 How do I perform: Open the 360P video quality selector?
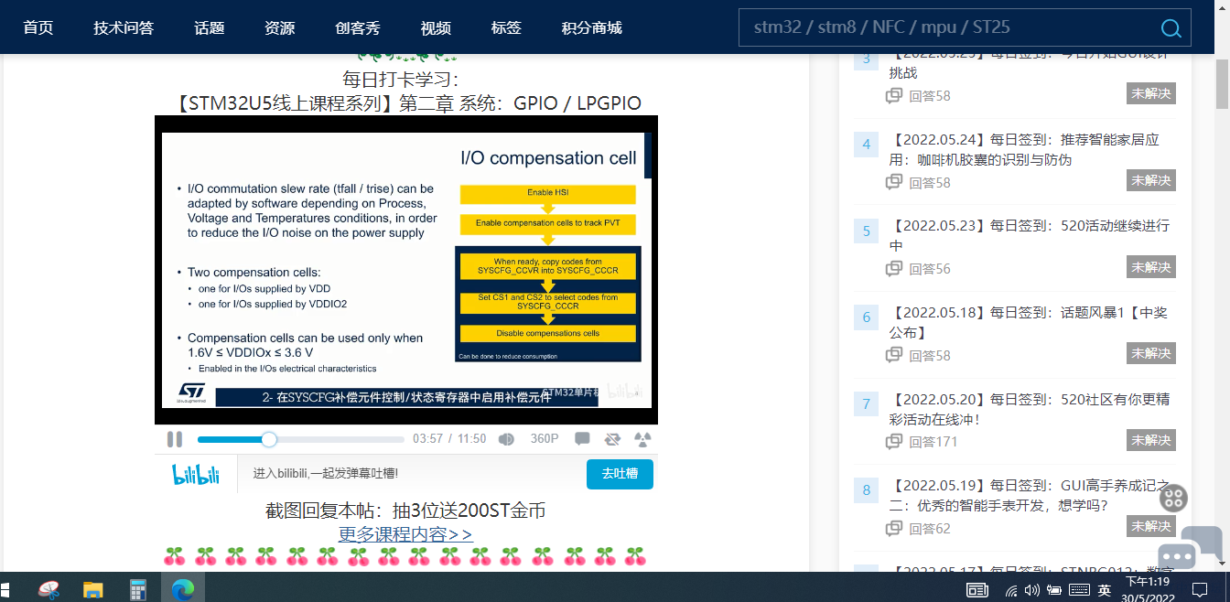click(545, 439)
